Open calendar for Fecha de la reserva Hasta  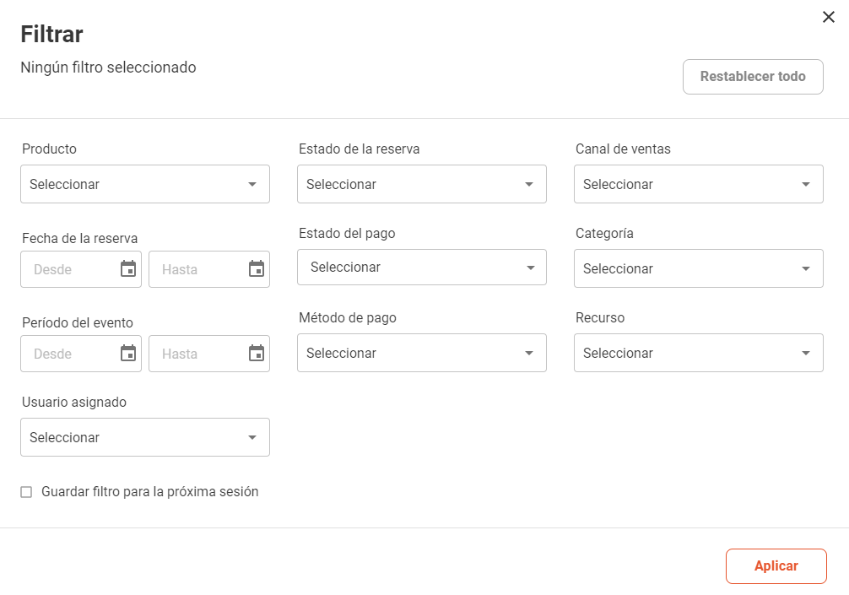pos(257,269)
